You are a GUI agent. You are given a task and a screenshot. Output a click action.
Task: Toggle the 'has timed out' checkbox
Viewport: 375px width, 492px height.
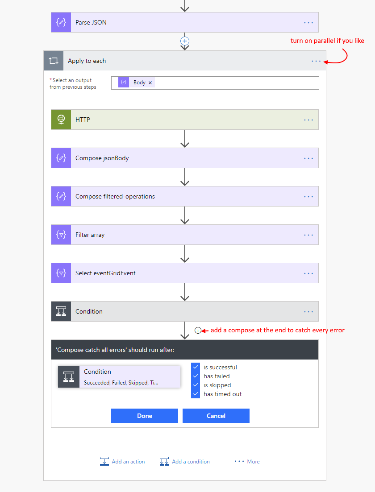(196, 394)
